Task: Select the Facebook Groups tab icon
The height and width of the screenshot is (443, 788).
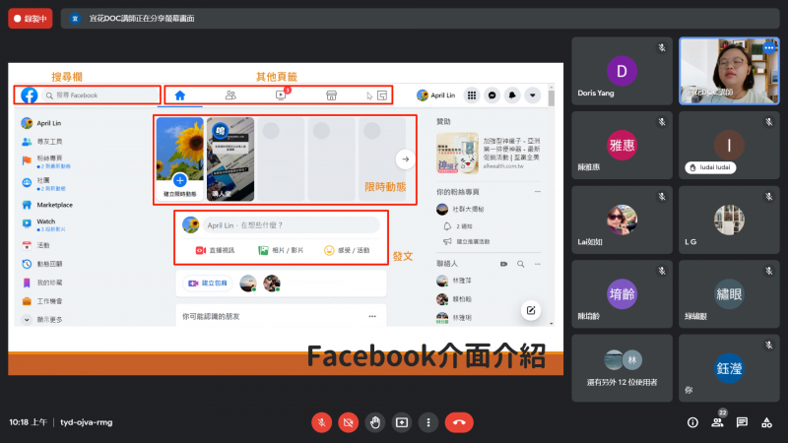Action: click(382, 95)
